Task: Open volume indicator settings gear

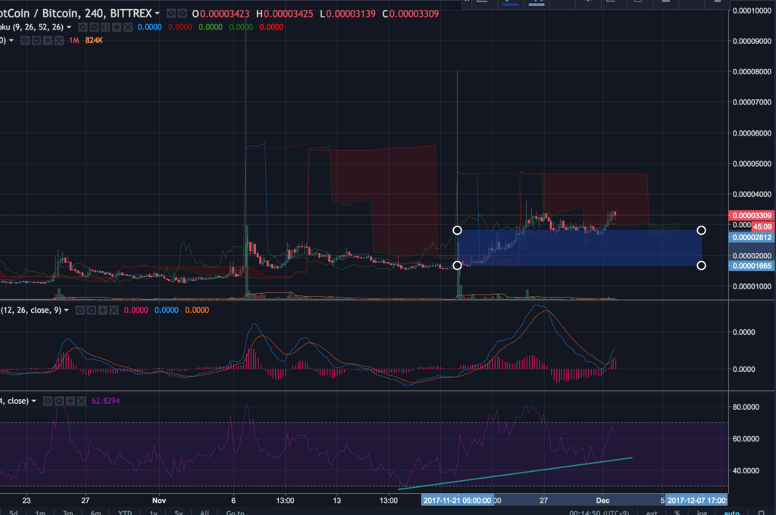Action: coord(36,41)
